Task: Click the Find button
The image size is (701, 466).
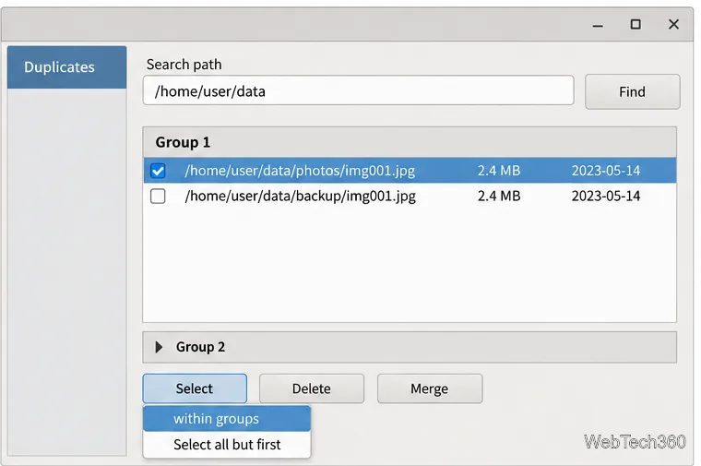Action: tap(632, 91)
